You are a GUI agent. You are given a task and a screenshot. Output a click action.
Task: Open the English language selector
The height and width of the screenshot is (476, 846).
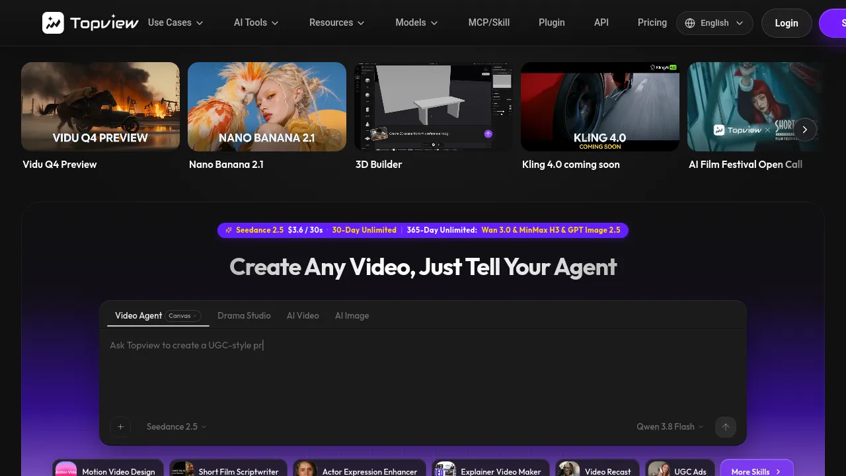[714, 23]
